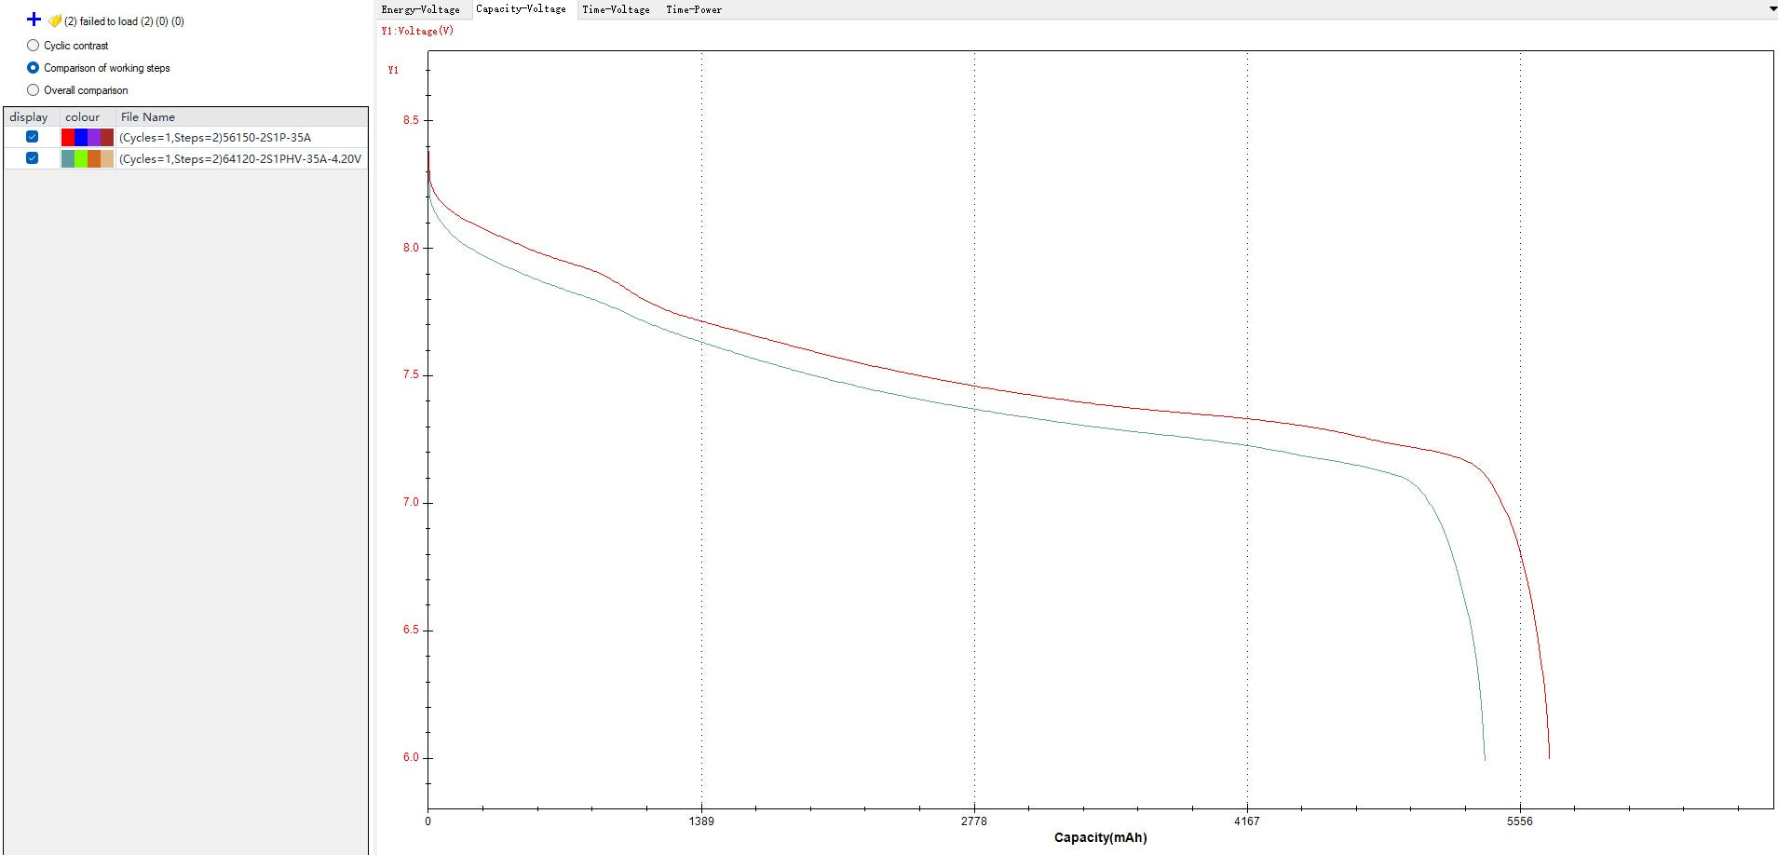Click the Y1:Voltage(V) axis label
Screen dimensions: 1778x855
click(x=417, y=31)
